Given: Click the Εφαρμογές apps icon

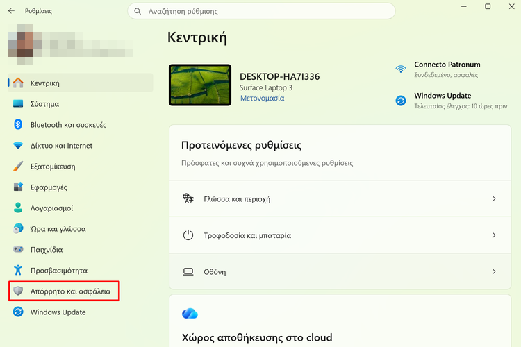Looking at the screenshot, I should coord(18,187).
